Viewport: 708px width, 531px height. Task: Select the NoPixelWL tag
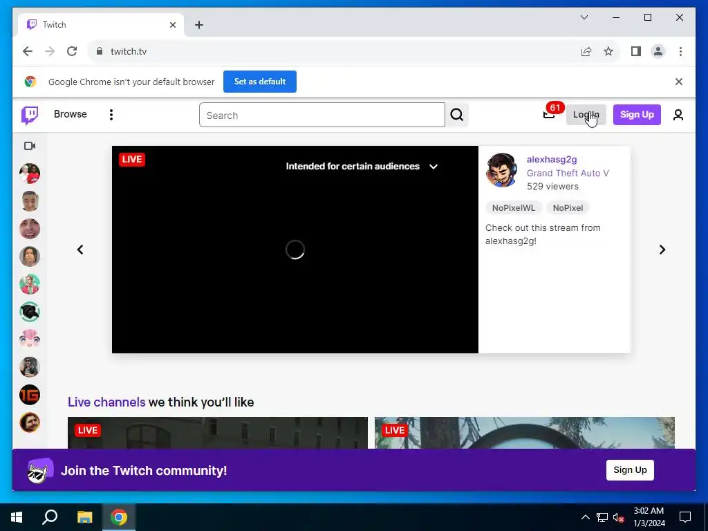tap(514, 207)
